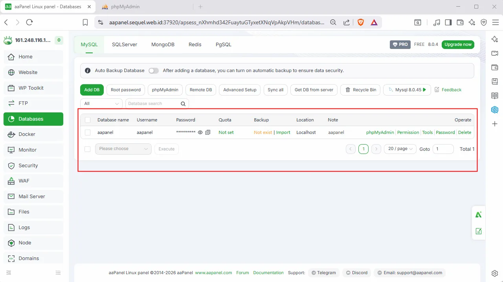Open the Please choose batch dropdown
The height and width of the screenshot is (282, 503).
pyautogui.click(x=123, y=149)
